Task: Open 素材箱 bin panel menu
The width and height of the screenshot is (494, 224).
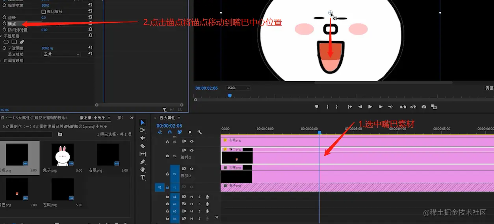Action: click(x=109, y=118)
